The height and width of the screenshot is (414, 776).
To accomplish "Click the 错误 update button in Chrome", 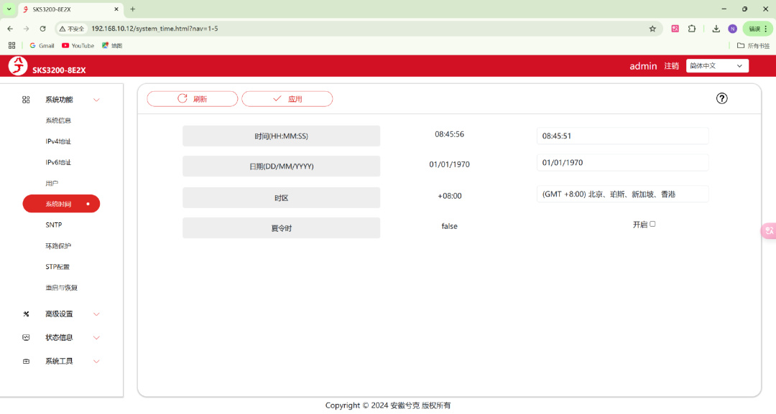I will click(758, 29).
